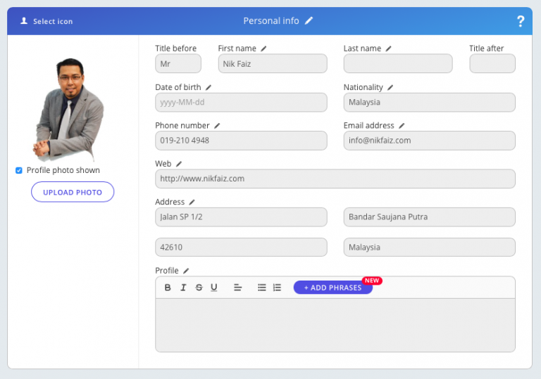Apply italic formatting in Profile editor
The height and width of the screenshot is (379, 541).
[x=183, y=288]
